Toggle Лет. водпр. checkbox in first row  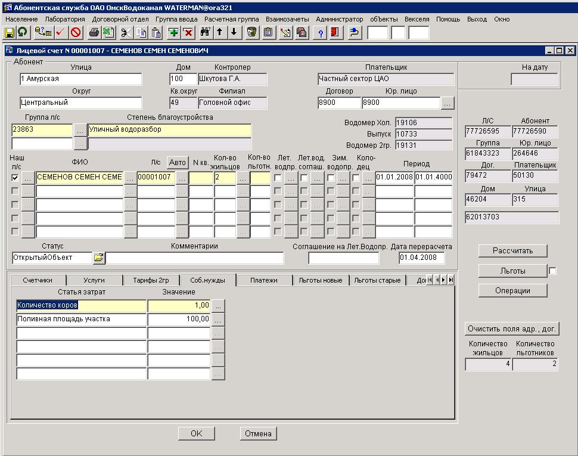(x=278, y=178)
